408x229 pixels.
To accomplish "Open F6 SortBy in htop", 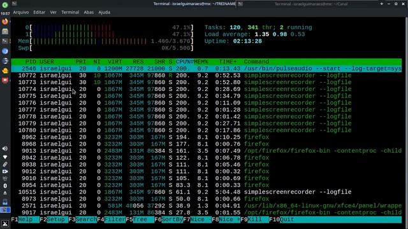I will (168, 219).
